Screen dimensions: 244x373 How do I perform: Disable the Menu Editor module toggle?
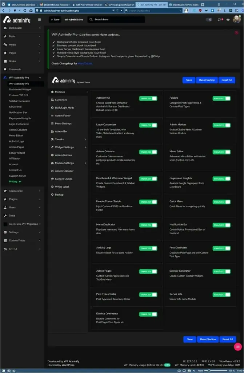point(221,152)
